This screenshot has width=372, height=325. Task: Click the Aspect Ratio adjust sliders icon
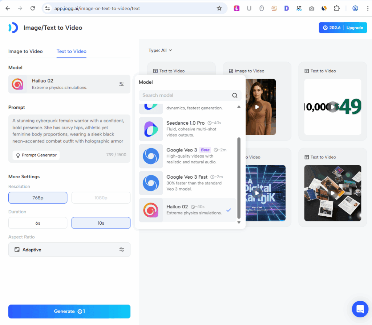[122, 250]
